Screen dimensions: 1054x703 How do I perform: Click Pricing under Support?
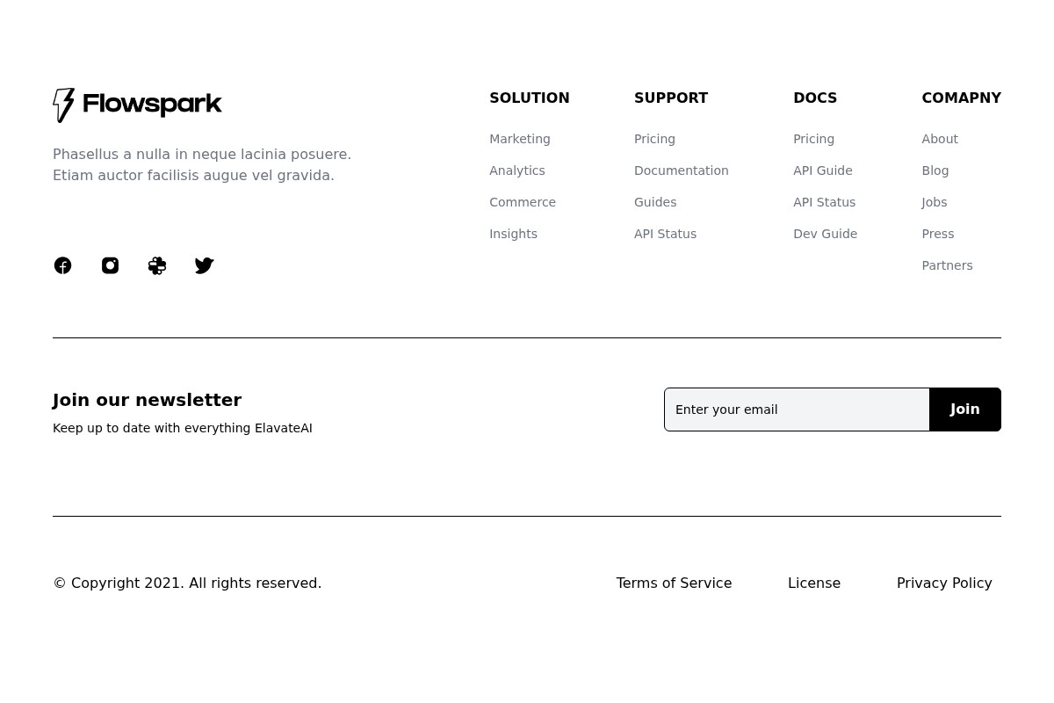(x=654, y=139)
